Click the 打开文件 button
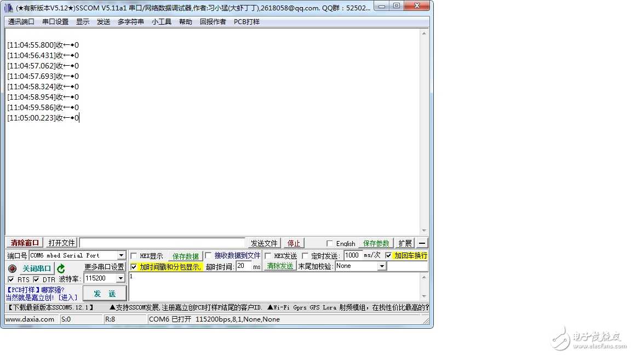The image size is (631, 355). pyautogui.click(x=61, y=243)
